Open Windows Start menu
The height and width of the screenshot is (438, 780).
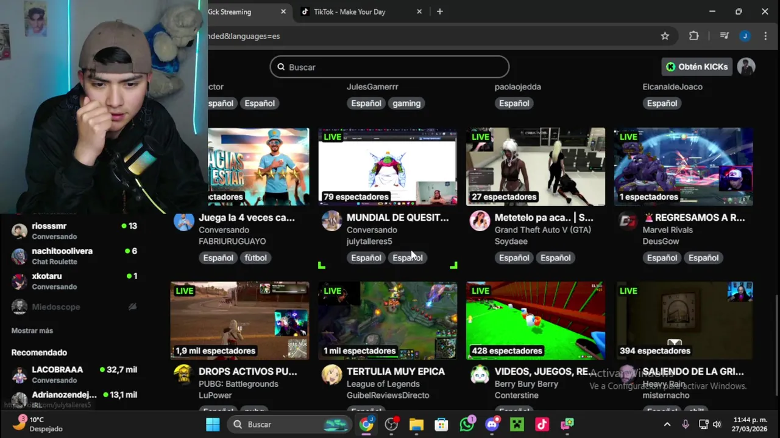click(213, 424)
